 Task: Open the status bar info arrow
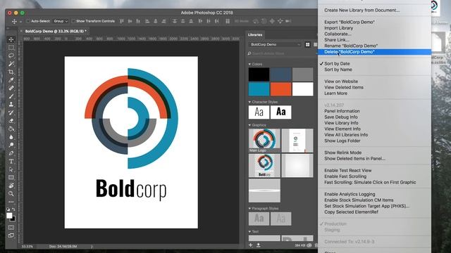(x=92, y=246)
